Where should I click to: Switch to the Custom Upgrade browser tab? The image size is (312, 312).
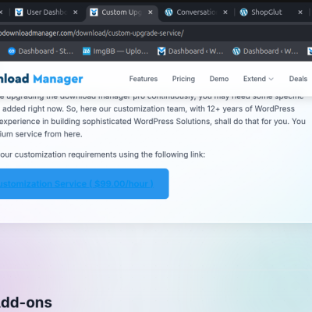(122, 12)
